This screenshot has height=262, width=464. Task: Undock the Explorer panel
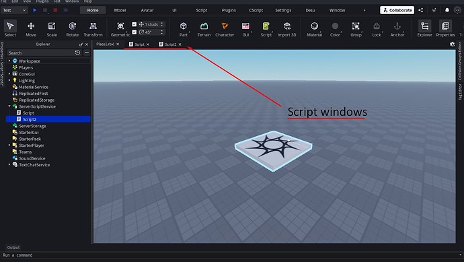point(81,44)
